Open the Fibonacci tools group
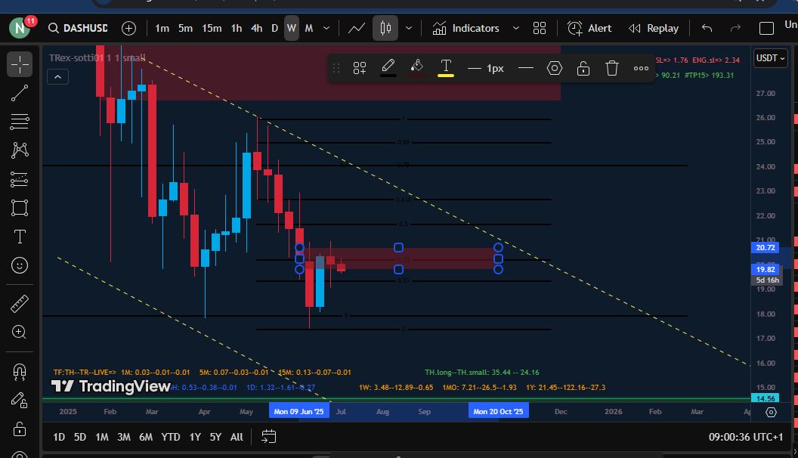 pyautogui.click(x=20, y=122)
